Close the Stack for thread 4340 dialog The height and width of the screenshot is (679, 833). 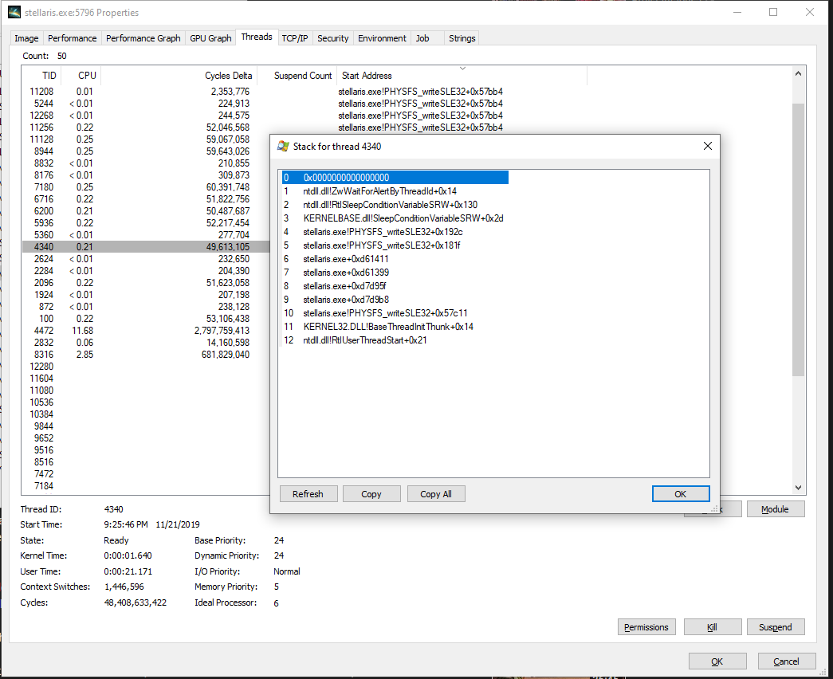pos(708,146)
